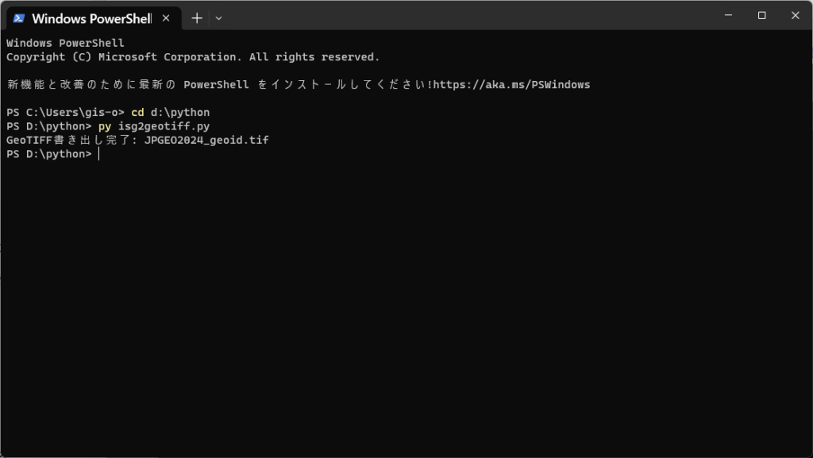Click the PS C:\Users\gis-o> prompt text
This screenshot has height=458, width=813.
pyautogui.click(x=65, y=113)
